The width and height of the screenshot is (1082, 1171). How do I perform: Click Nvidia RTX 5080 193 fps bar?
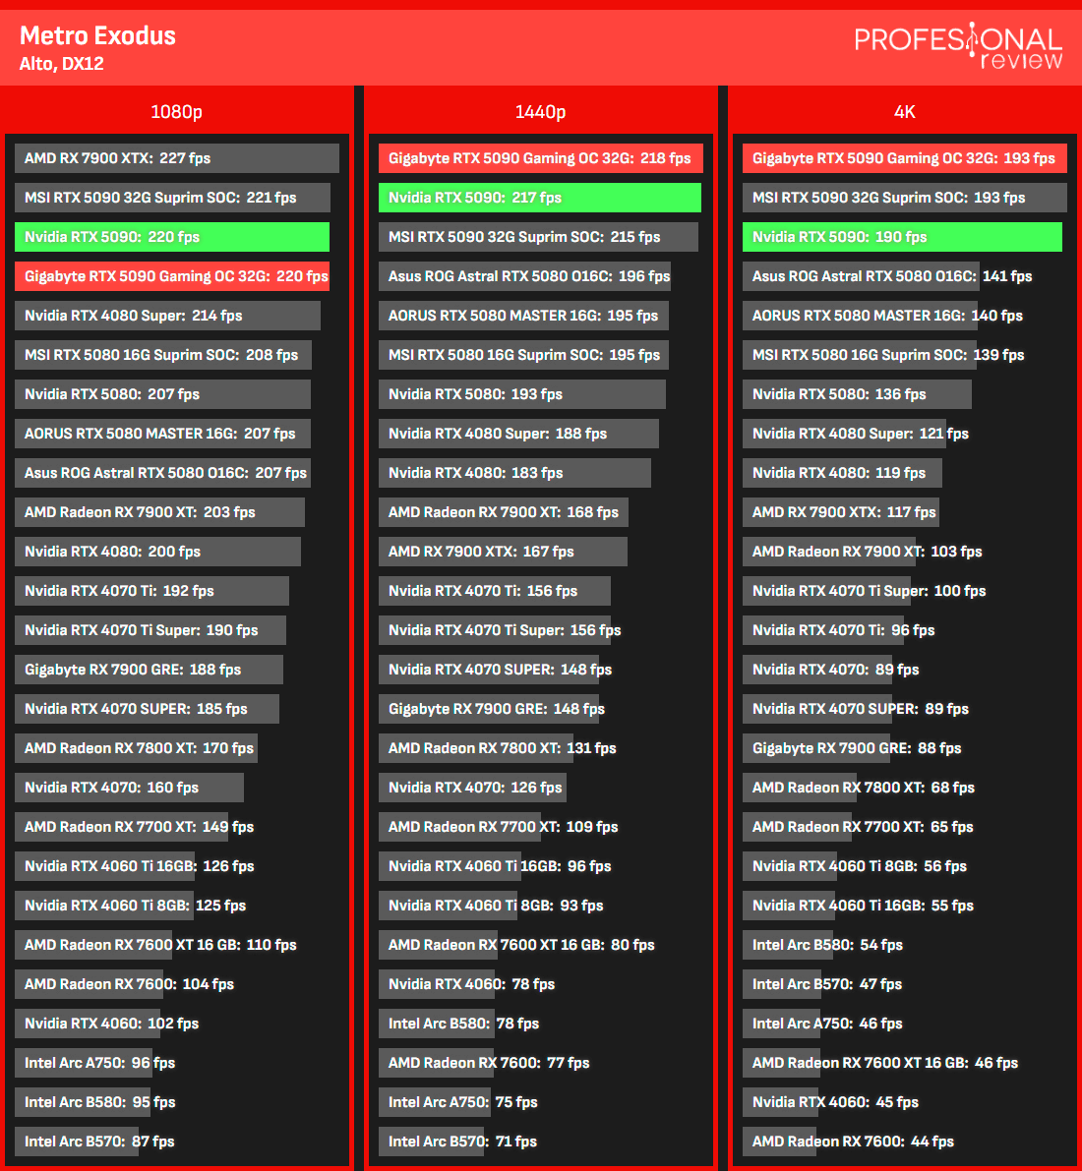[x=522, y=394]
